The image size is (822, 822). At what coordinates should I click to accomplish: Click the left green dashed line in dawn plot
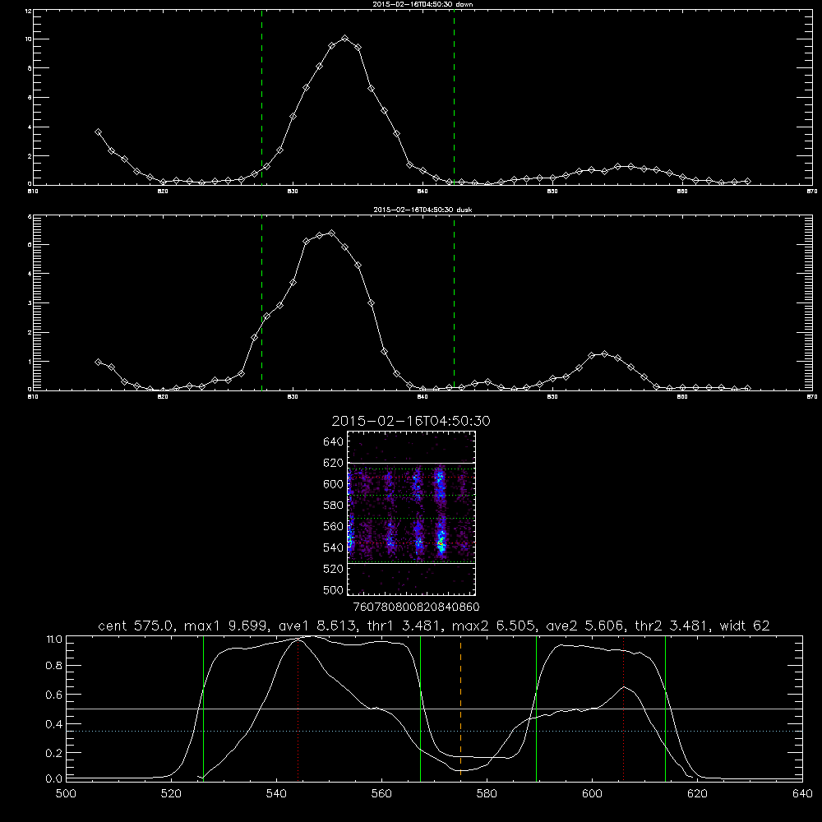coord(261,97)
